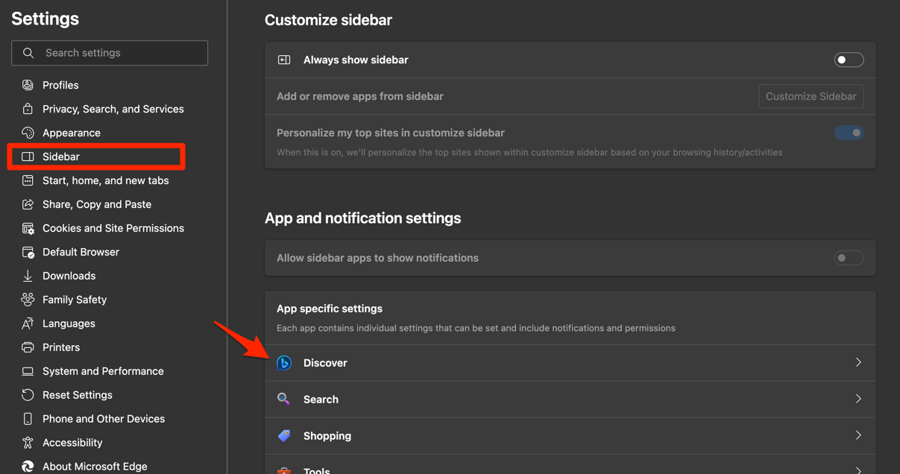This screenshot has height=474, width=900.
Task: Click the Customize Sidebar button
Action: [811, 96]
